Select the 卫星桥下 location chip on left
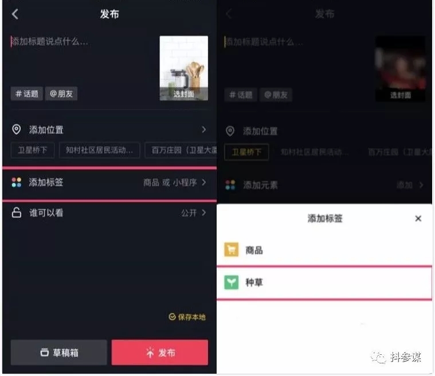Image resolution: width=435 pixels, height=376 pixels. coord(33,150)
